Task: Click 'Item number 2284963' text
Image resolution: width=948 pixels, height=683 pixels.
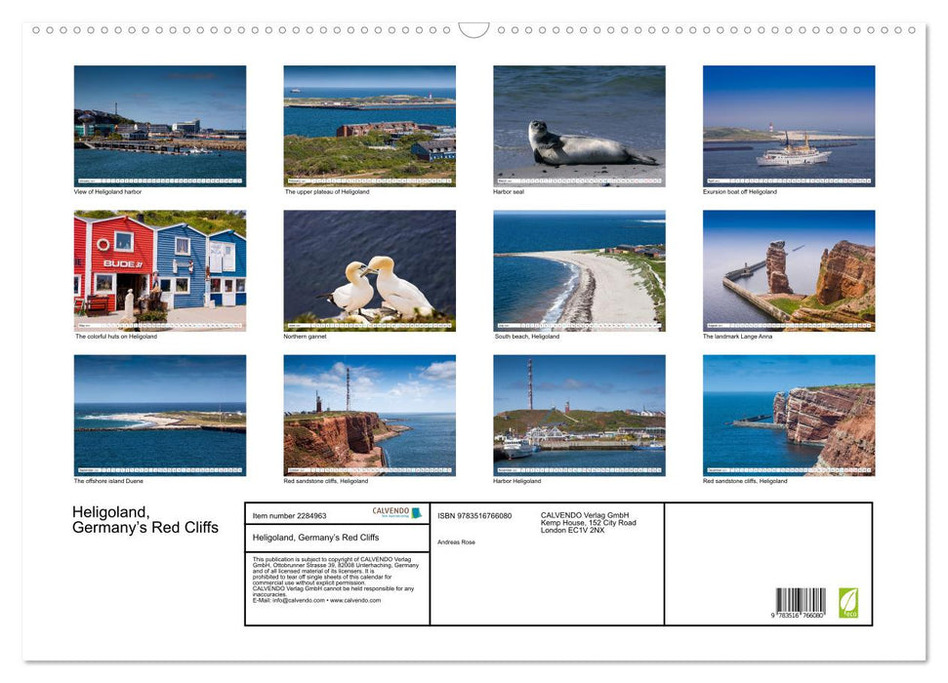Action: click(x=289, y=515)
